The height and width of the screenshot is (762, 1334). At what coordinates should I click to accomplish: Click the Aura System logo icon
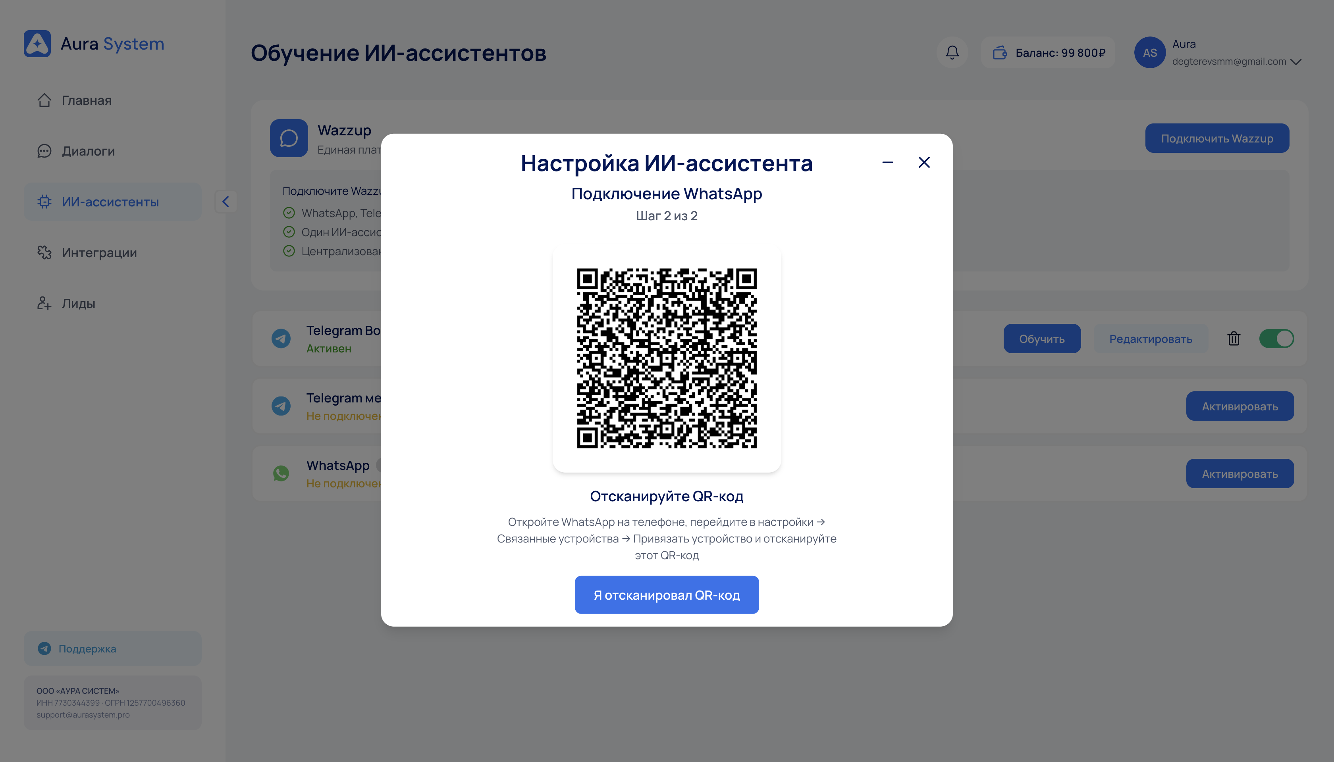click(37, 43)
